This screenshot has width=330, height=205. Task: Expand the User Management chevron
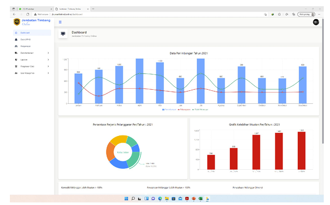point(48,73)
